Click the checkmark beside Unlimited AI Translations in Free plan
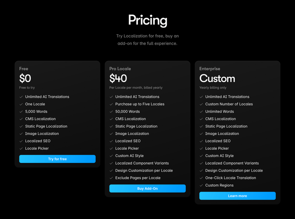 pyautogui.click(x=20, y=97)
